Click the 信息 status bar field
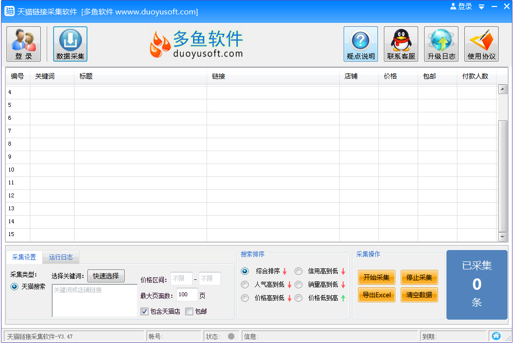Screen dimensions: 514x343 coord(330,336)
